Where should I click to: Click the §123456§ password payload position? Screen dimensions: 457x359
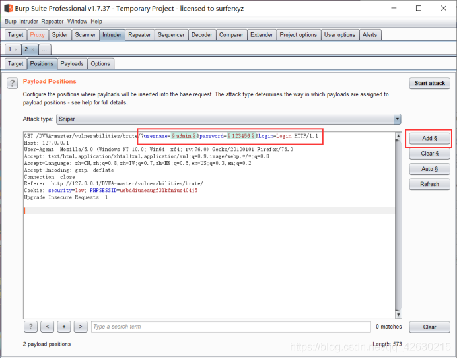(x=241, y=136)
